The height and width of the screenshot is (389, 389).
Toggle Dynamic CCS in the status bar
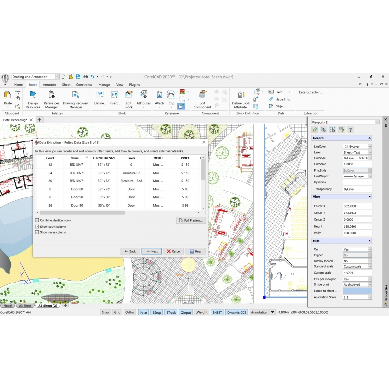[x=237, y=312]
